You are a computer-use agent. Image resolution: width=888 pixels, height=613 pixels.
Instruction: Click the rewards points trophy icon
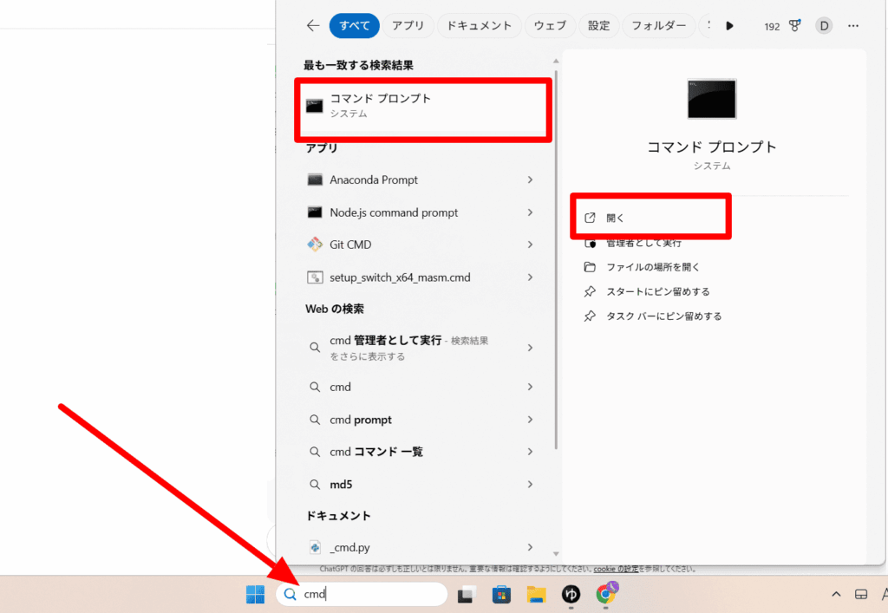click(795, 26)
